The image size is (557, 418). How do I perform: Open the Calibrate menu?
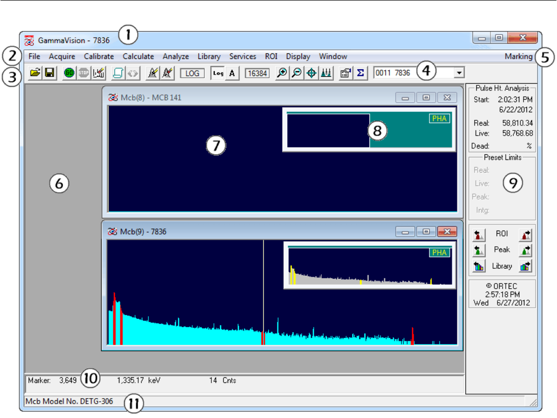pyautogui.click(x=99, y=56)
